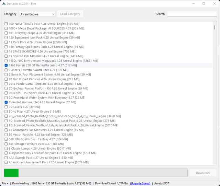Image resolution: width=220 pixels, height=186 pixels.
Task: Click the Downloading 1962 Ferrari status text
Action: click(x=52, y=183)
